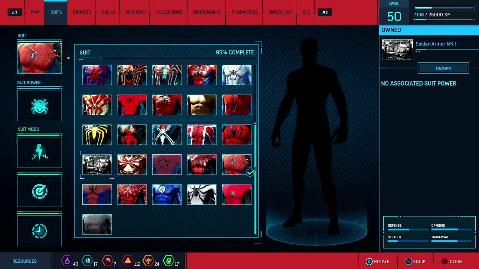Click the ROTATE button

[x=378, y=262]
